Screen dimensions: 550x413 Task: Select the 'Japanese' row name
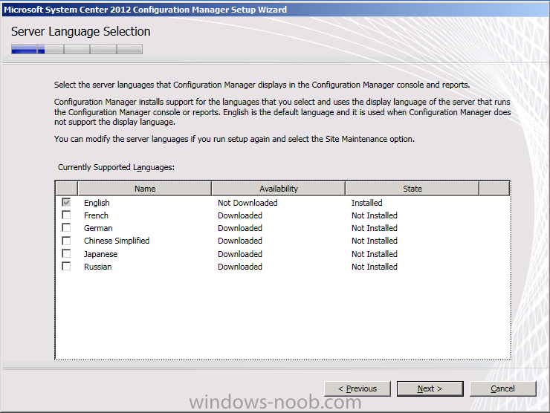100,254
